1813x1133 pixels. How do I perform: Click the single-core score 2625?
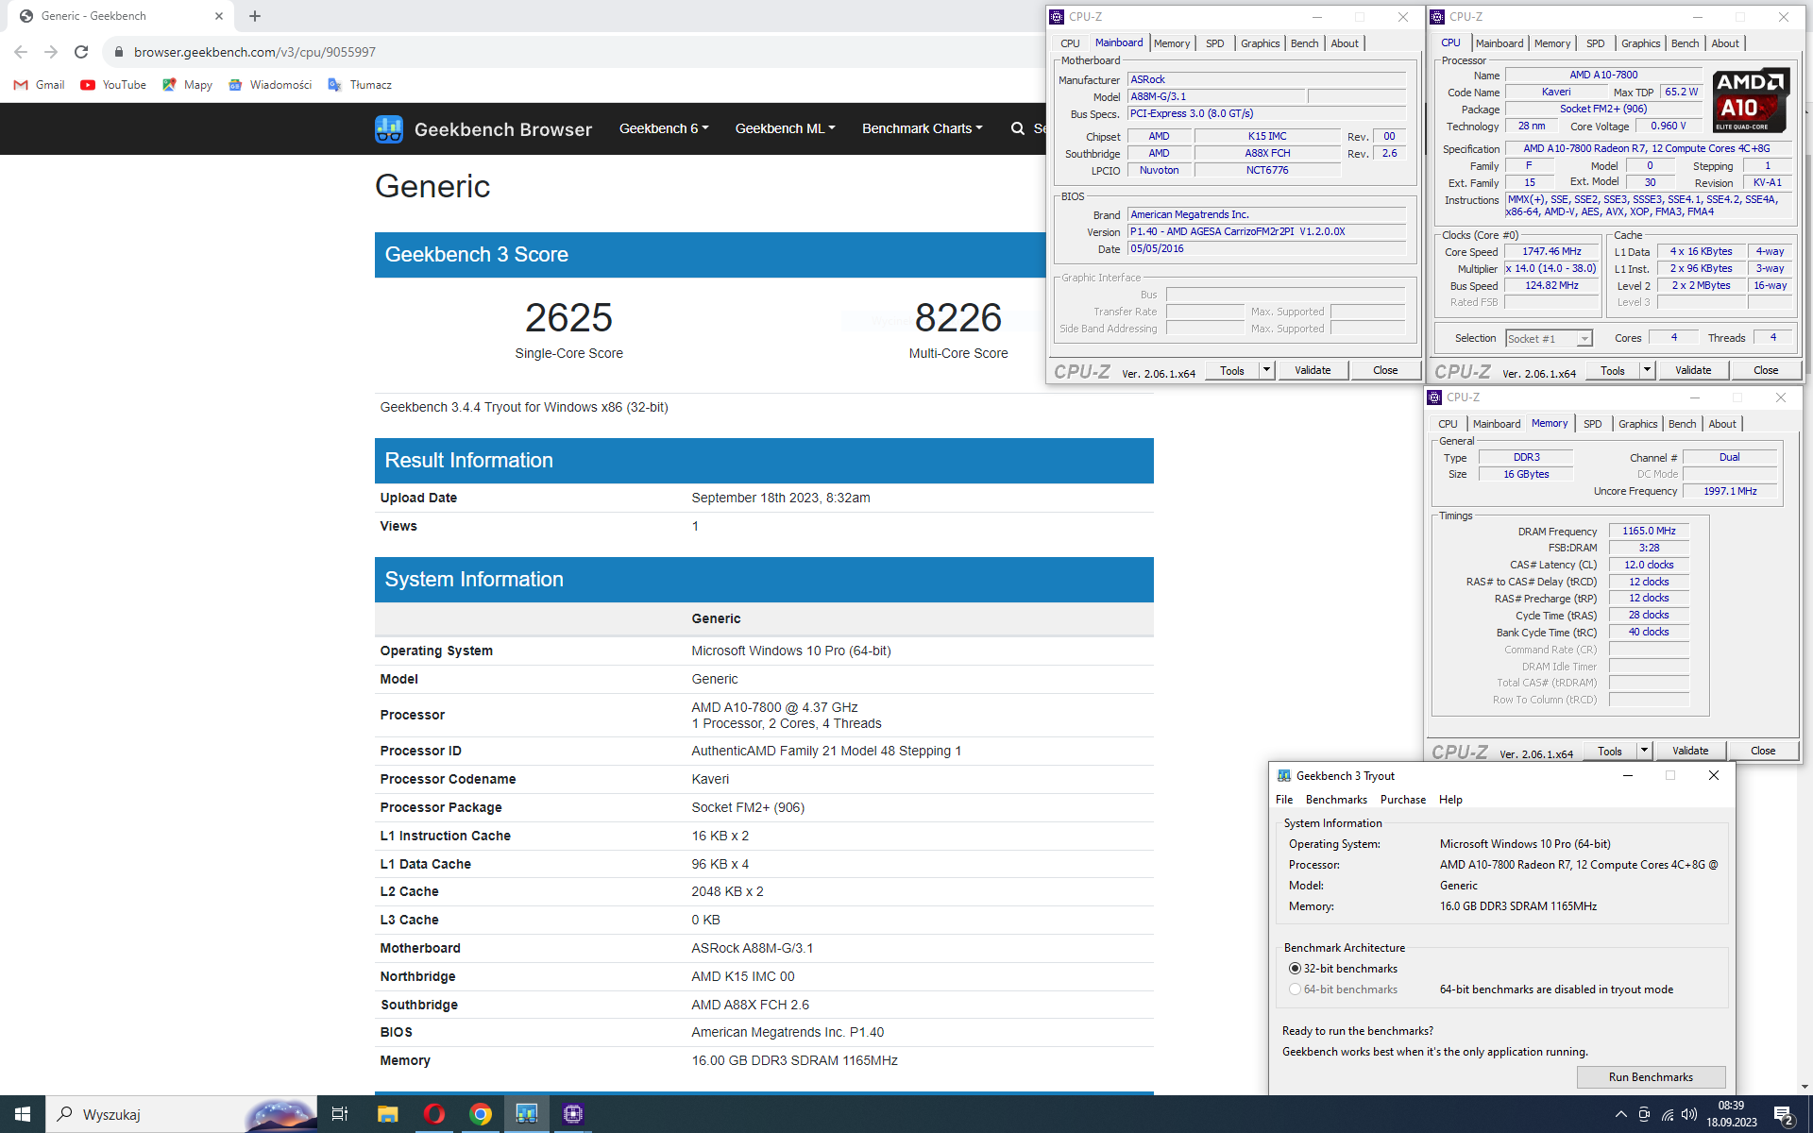[x=568, y=317]
